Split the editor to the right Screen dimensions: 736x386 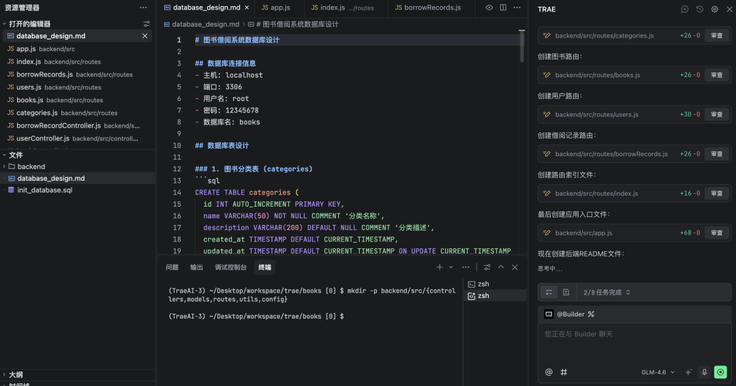pyautogui.click(x=503, y=8)
